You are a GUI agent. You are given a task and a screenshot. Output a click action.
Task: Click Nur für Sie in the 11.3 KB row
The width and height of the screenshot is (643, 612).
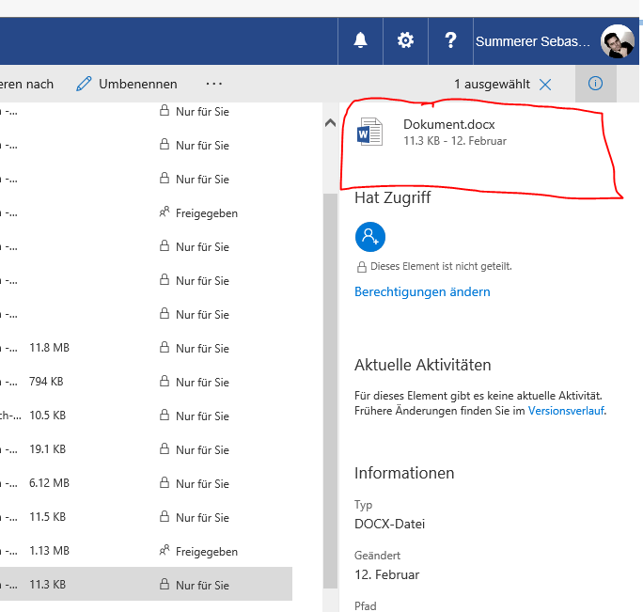point(202,586)
